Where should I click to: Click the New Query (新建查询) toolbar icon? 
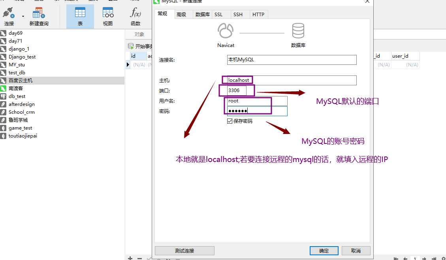tap(39, 13)
